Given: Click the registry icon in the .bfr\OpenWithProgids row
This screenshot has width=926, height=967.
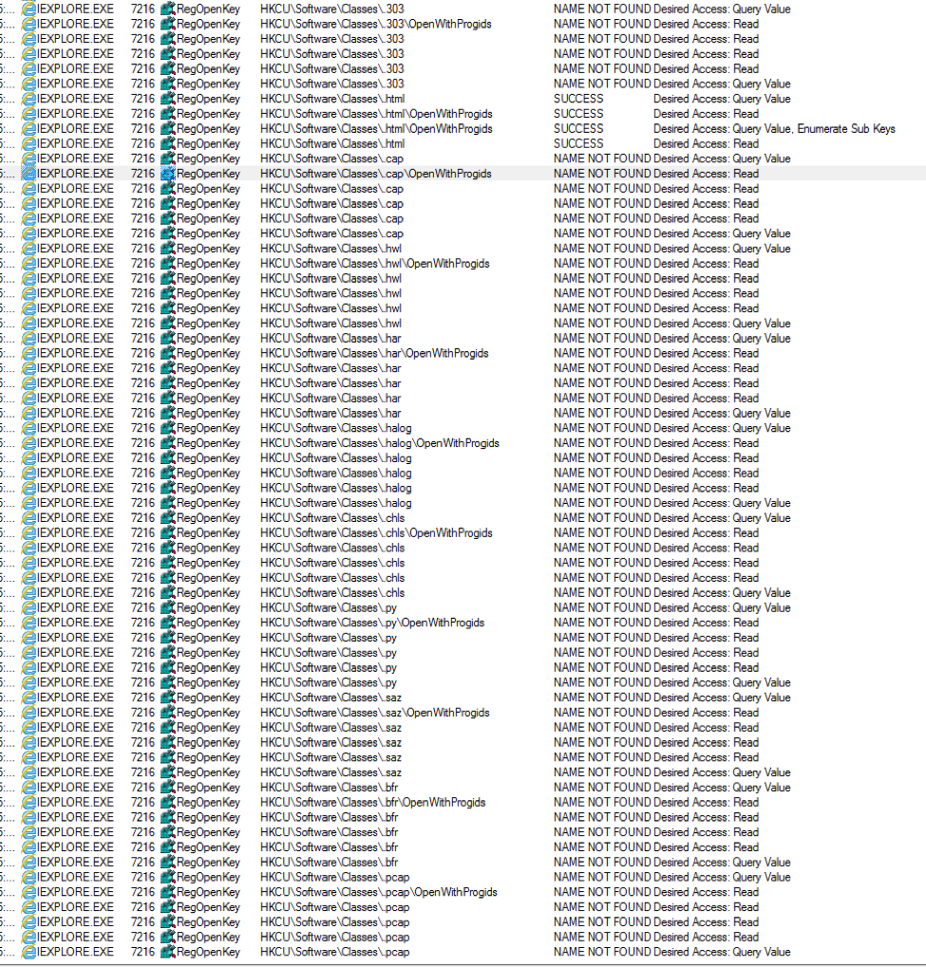Looking at the screenshot, I should point(168,802).
